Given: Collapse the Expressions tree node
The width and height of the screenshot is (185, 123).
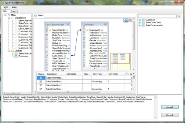Looking at the screenshot, I should [x=9, y=18].
